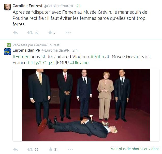
Task: Retweet the Euromaidan PR tweet
Action: [30, 149]
